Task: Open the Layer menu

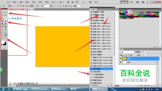Action: [28, 2]
